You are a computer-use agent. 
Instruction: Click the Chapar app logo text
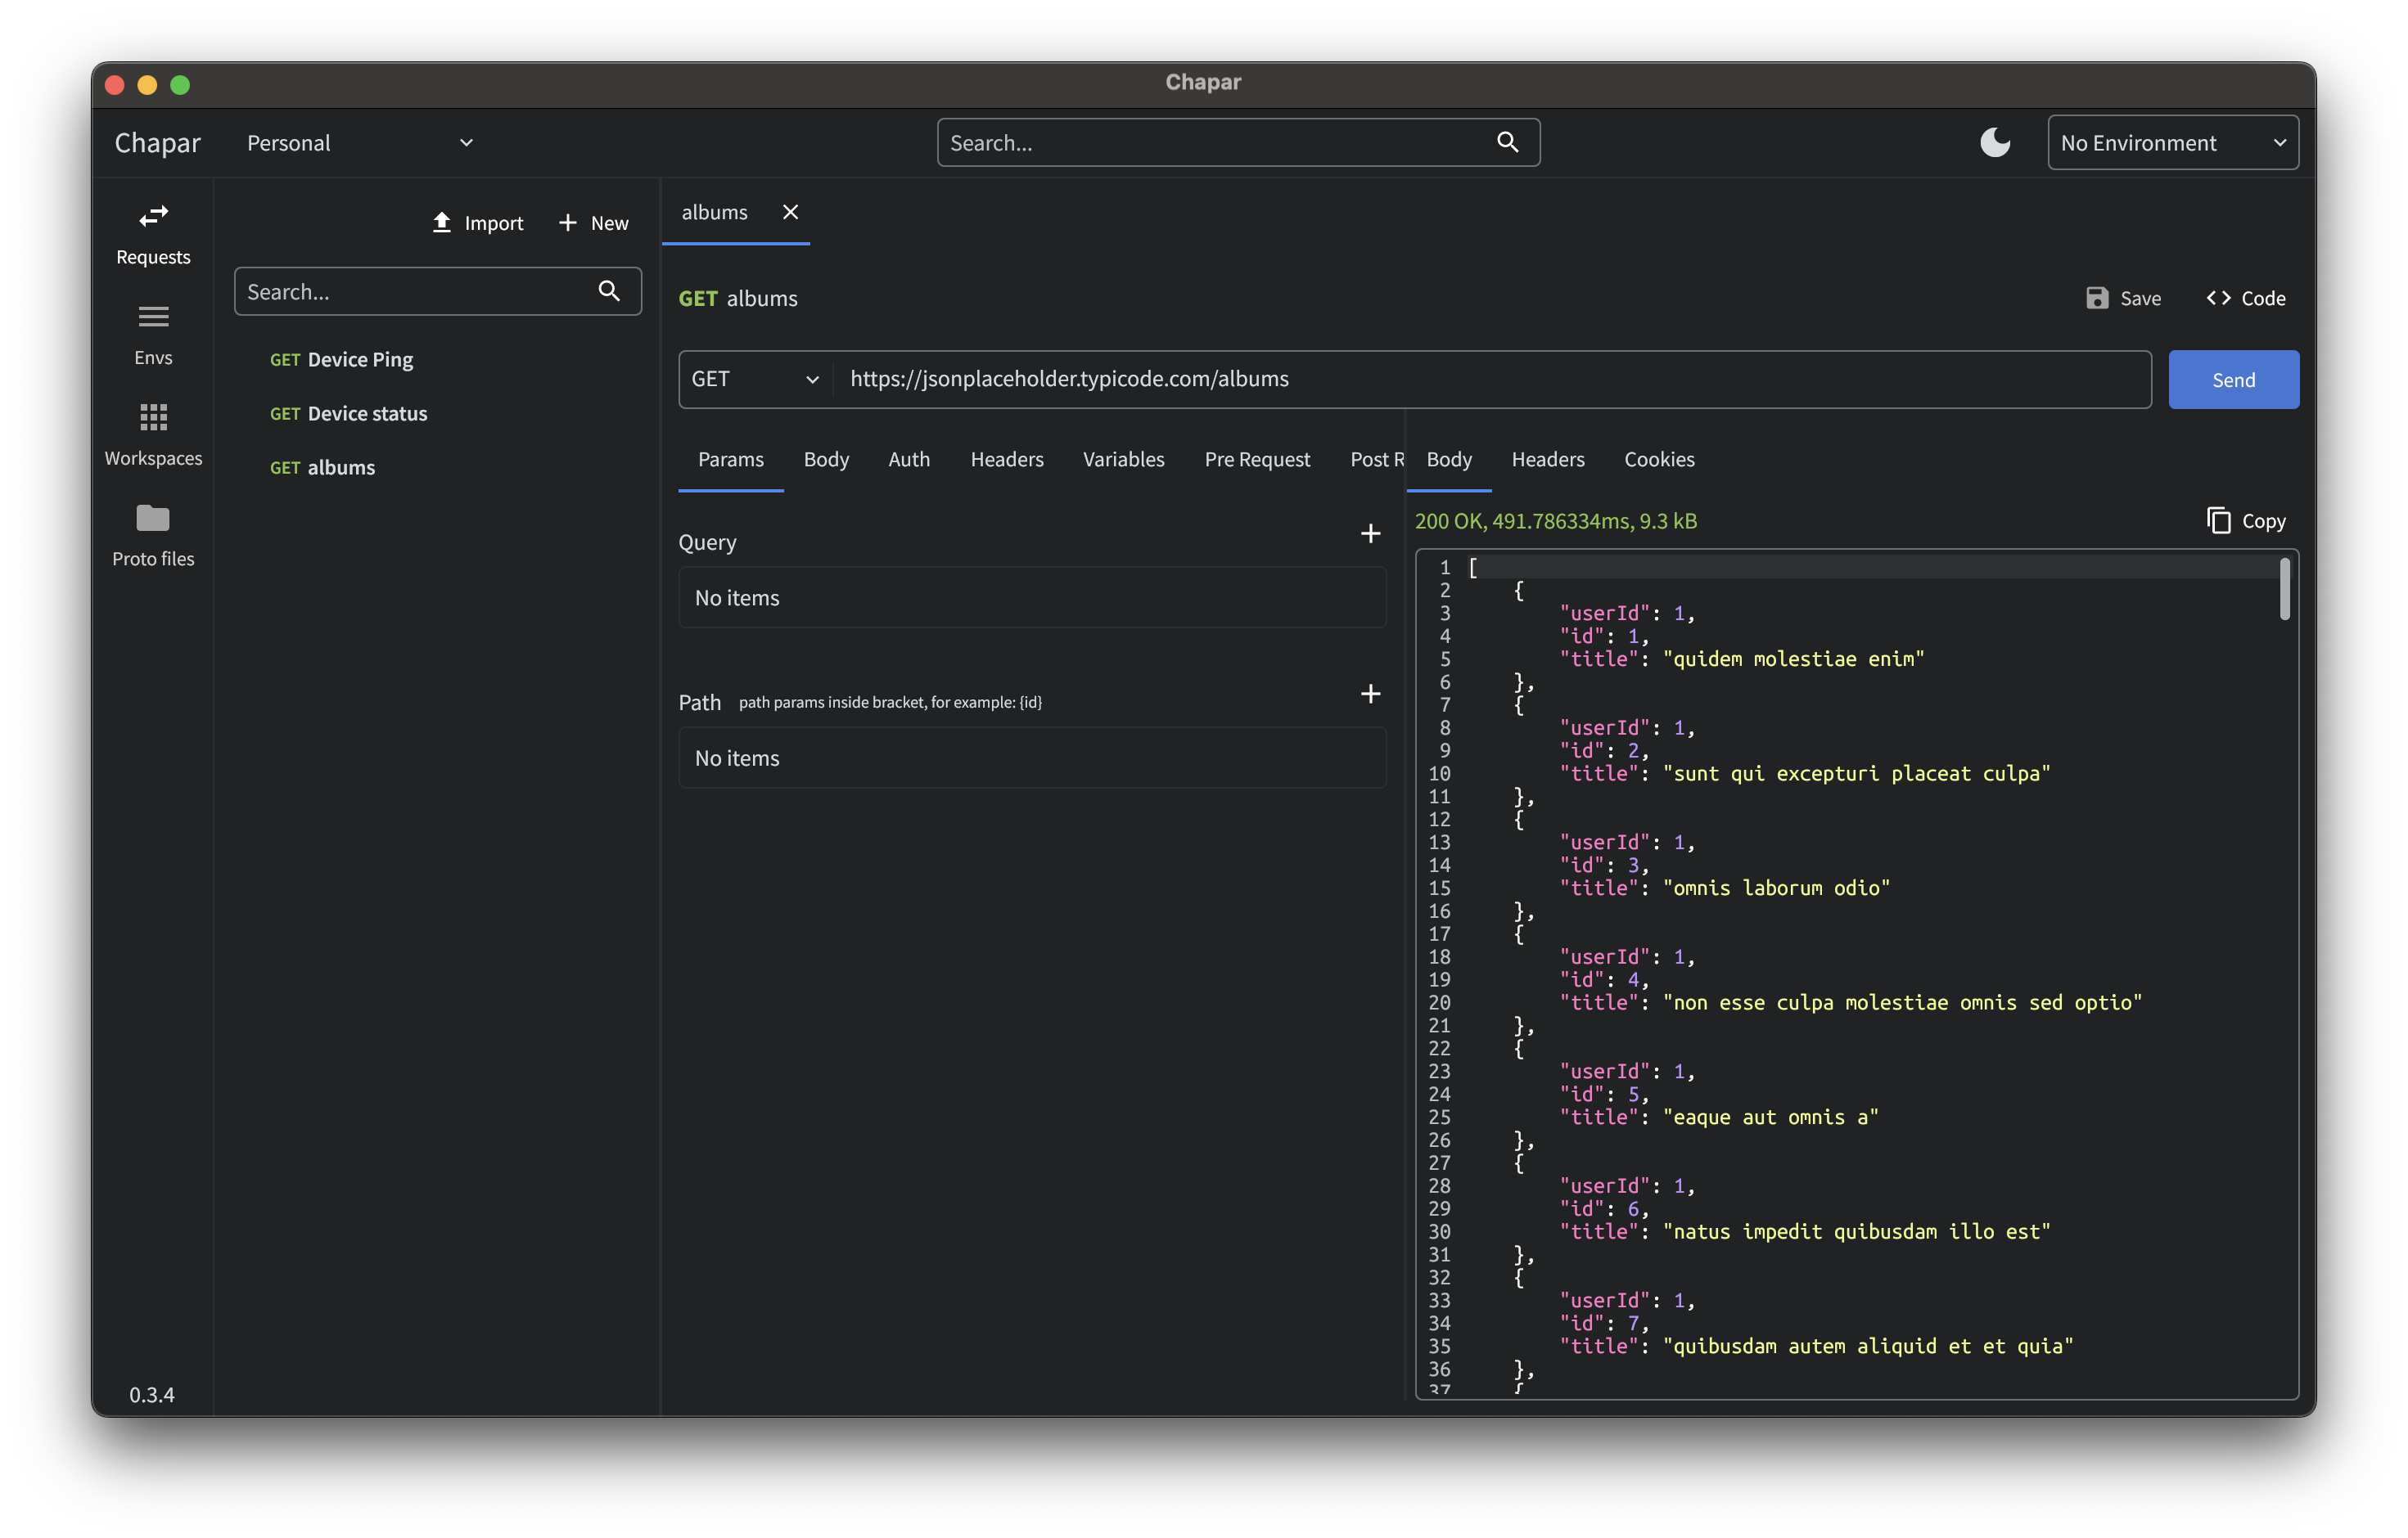point(158,143)
